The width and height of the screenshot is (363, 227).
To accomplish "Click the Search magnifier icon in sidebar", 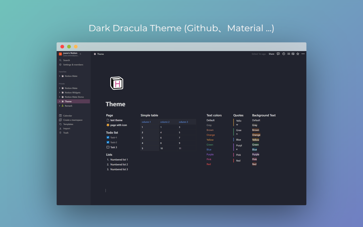I will 60,60.
